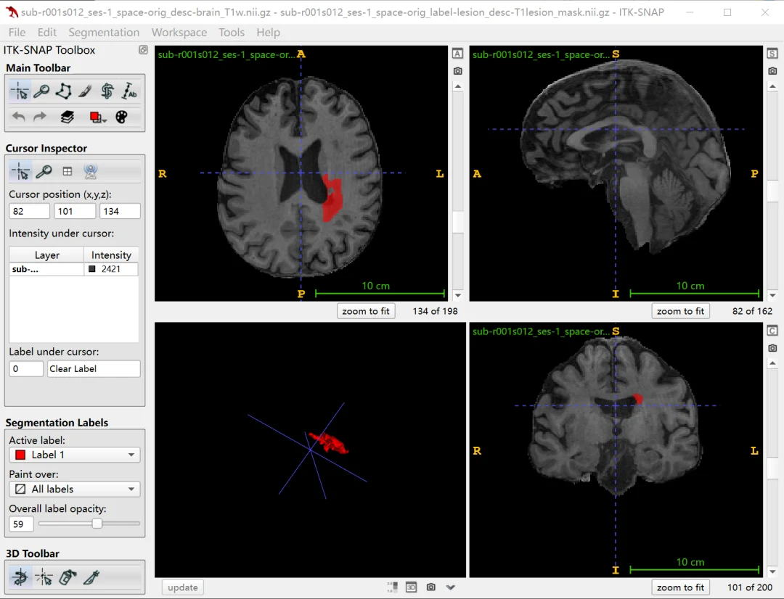Adjust the Overall label opacity slider
This screenshot has width=784, height=599.
click(89, 524)
